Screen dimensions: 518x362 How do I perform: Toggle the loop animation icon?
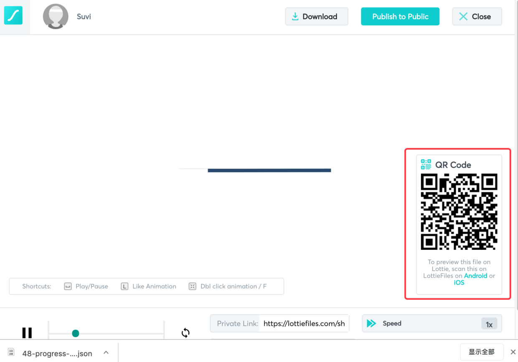(185, 333)
